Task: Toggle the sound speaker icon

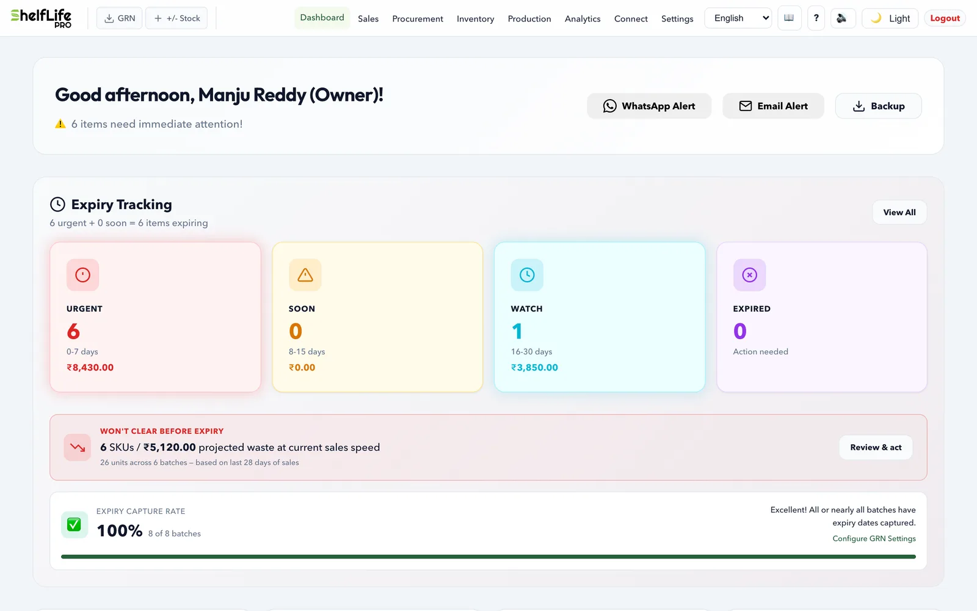Action: (842, 18)
